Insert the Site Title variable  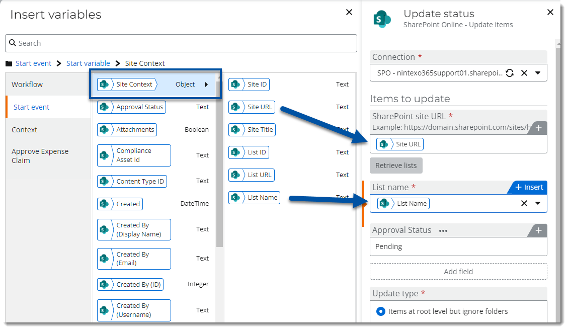point(252,130)
